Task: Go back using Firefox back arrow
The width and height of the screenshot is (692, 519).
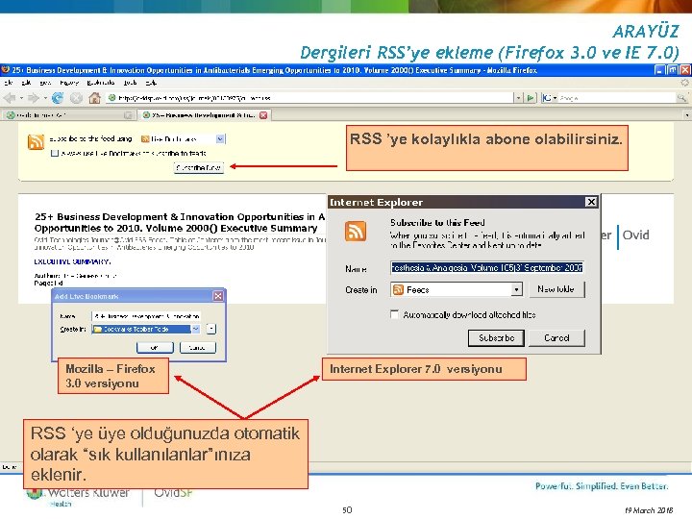Action: click(10, 98)
